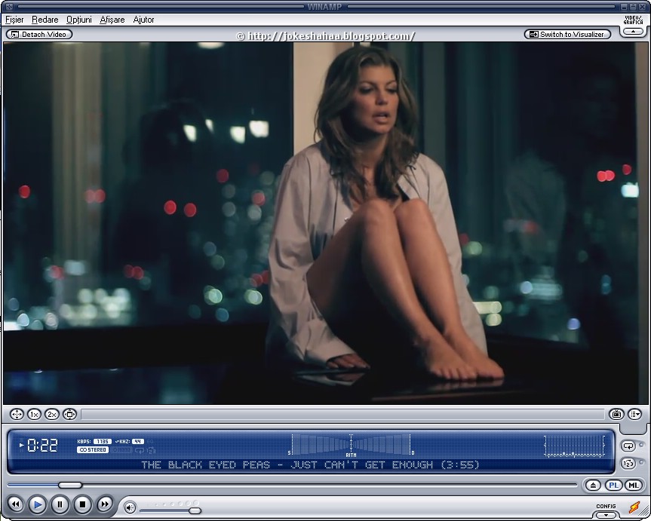
Task: Set video to 1x size
Action: 34,414
